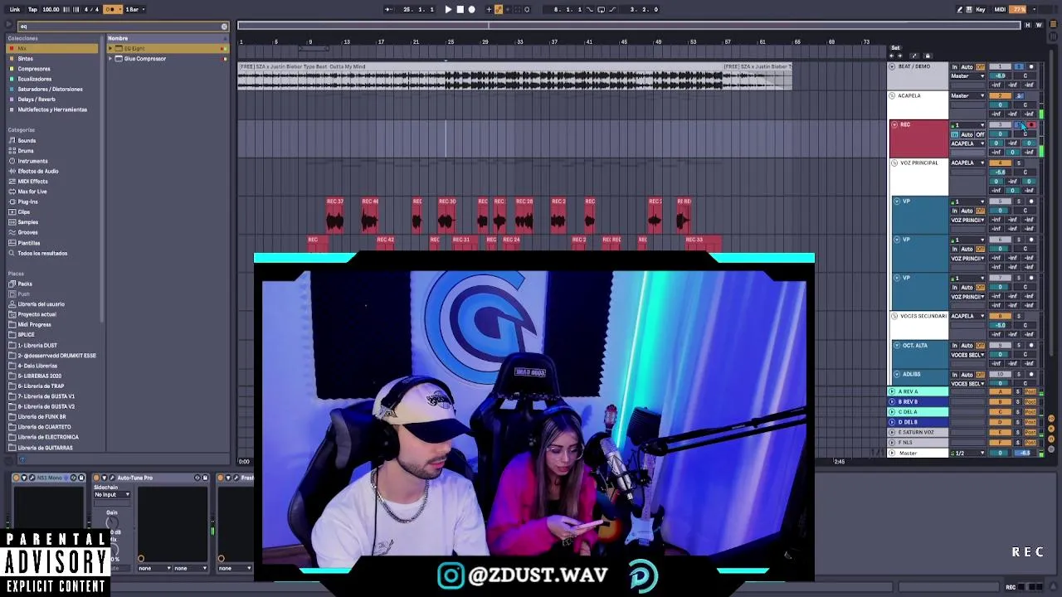Screen dimensions: 1062x597
Task: Toggle the Automation Arm button
Action: tap(498, 9)
